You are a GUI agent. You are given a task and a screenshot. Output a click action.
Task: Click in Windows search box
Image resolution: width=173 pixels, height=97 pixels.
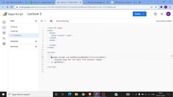pyautogui.click(x=30, y=94)
